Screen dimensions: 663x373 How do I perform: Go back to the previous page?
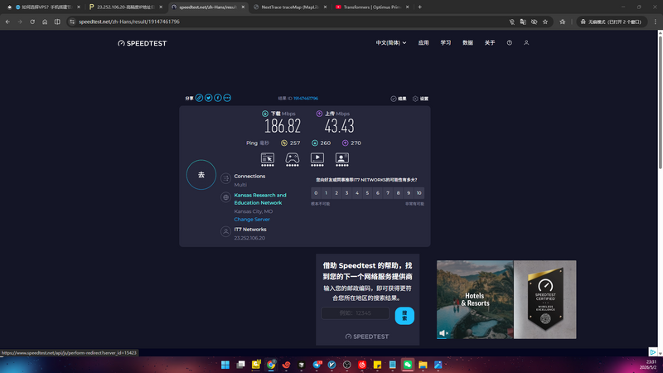(7, 22)
